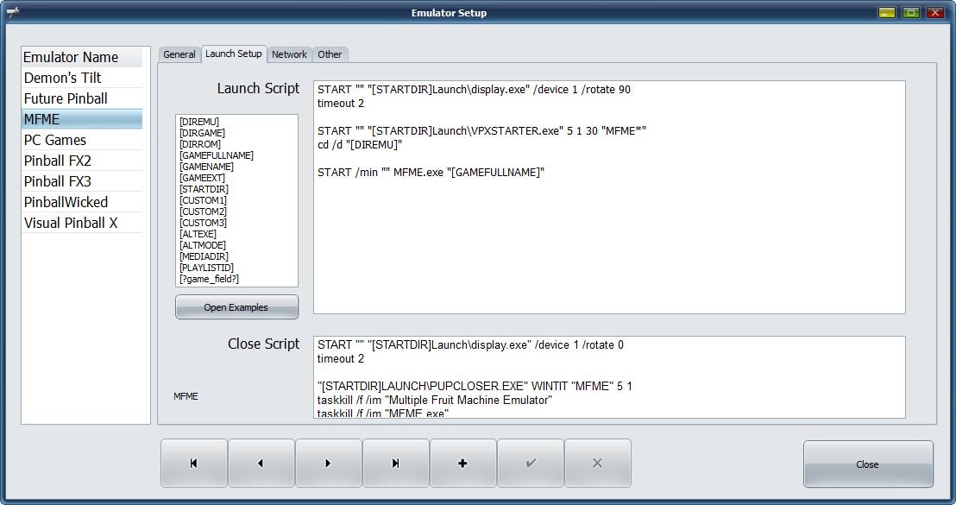Pick the [GAMEEXT] variable
Viewport: 956px width, 505px height.
tap(202, 178)
